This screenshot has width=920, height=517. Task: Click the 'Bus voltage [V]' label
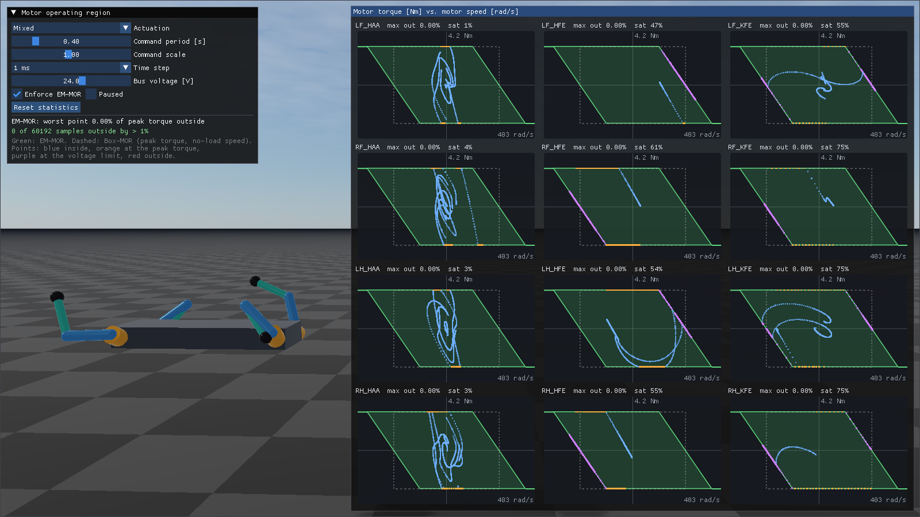click(x=163, y=81)
